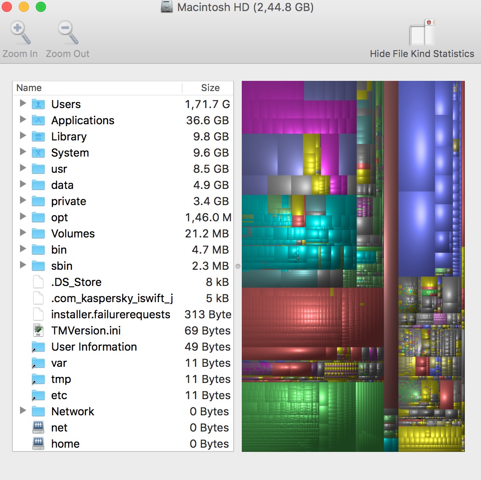Click the installer.failurerequests file icon
This screenshot has width=481, height=480.
(38, 314)
